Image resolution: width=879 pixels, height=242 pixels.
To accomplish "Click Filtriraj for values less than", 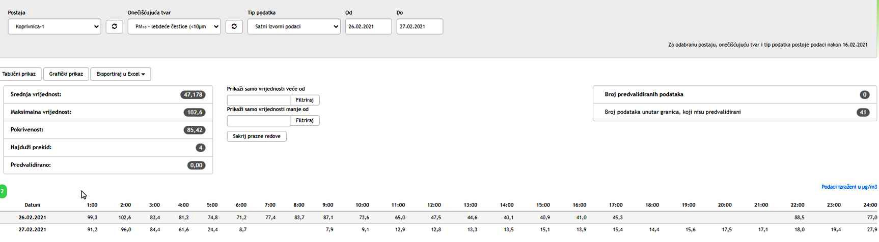I will tap(305, 121).
